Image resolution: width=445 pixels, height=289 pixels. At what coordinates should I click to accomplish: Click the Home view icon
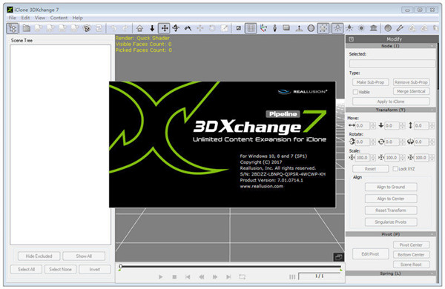click(x=139, y=28)
